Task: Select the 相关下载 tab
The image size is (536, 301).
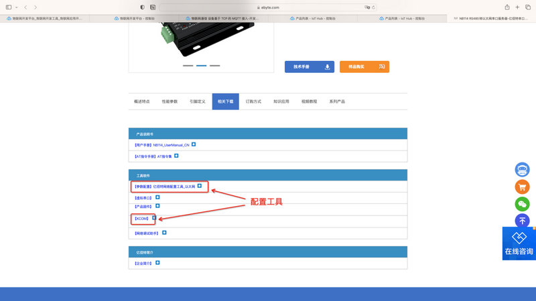Action: tap(226, 102)
